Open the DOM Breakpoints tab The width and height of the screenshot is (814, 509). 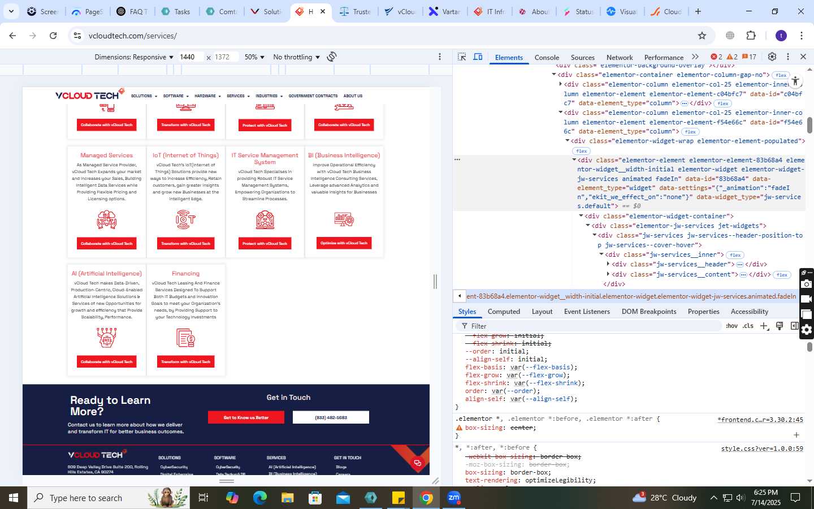(649, 312)
